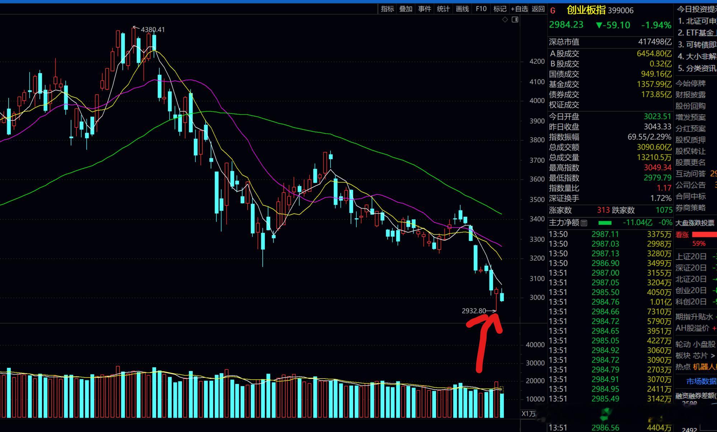
Task: Click the 4380.41 high price label
Action: tap(153, 30)
